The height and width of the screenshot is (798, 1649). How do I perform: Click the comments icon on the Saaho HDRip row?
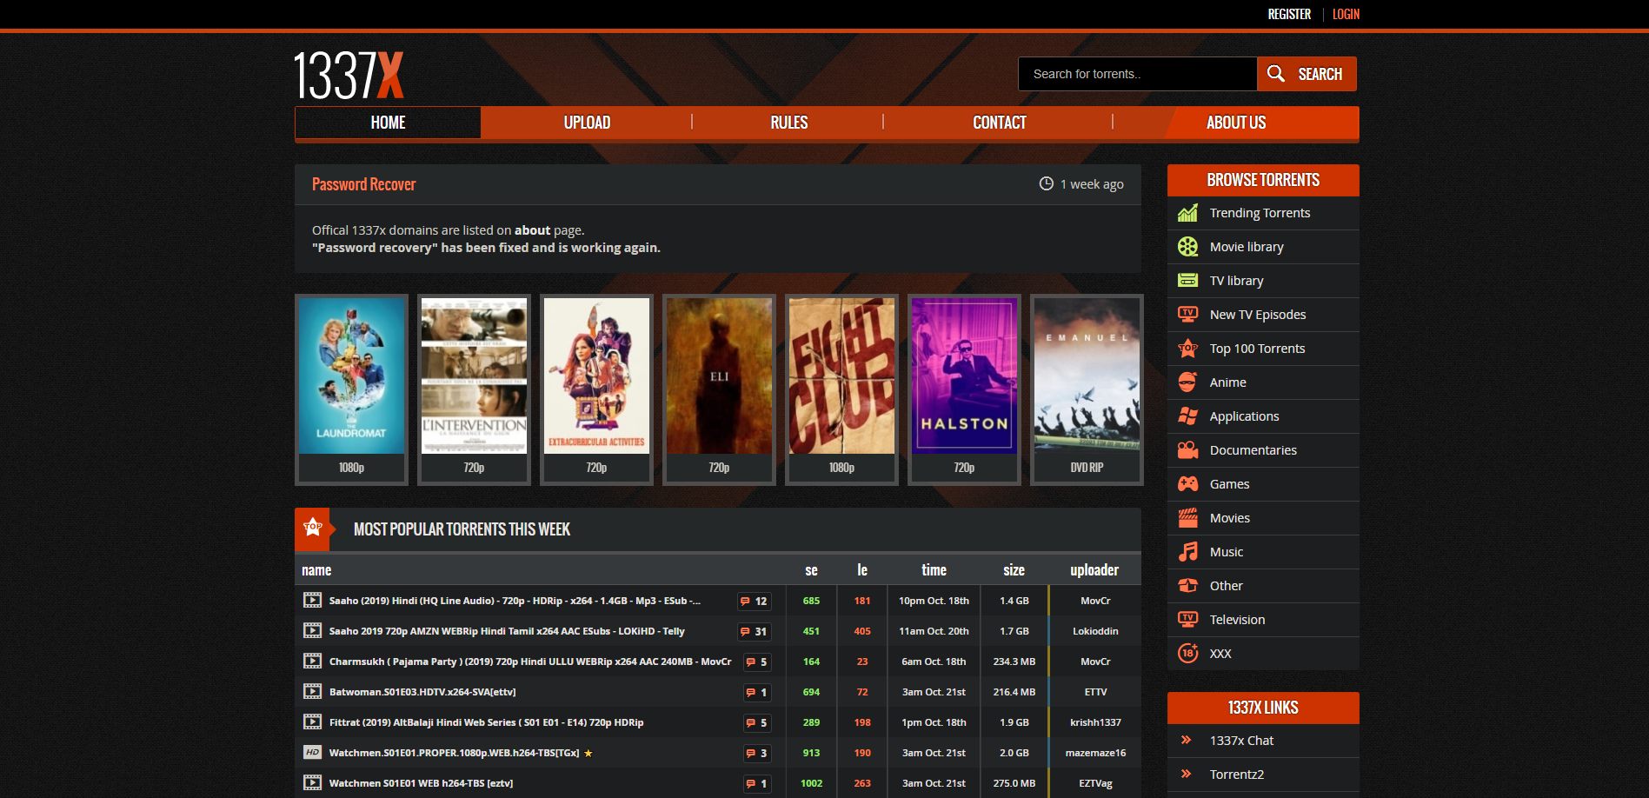tap(745, 602)
